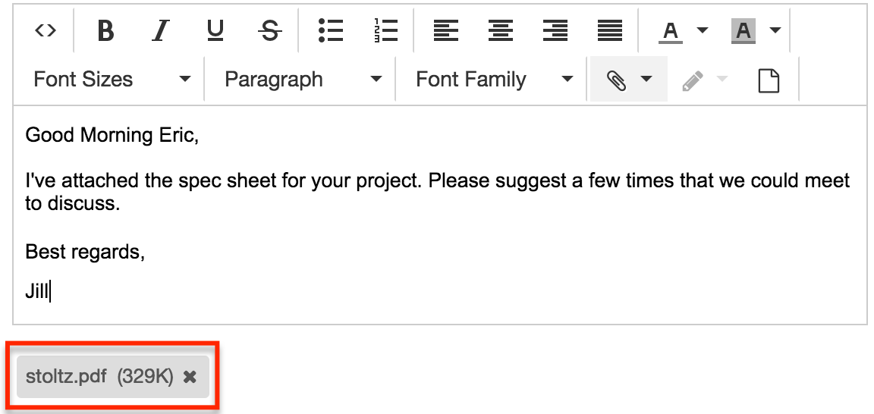874x414 pixels.
Task: Align text to the right
Action: pyautogui.click(x=555, y=30)
